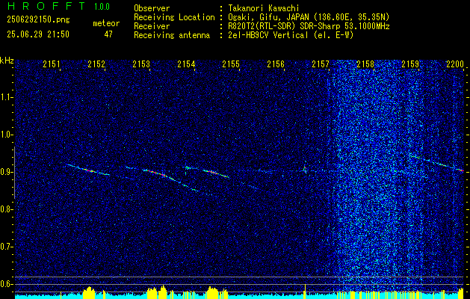Screen dimensions: 470x299
Task: Click the Receiving Location label
Action: point(174,17)
